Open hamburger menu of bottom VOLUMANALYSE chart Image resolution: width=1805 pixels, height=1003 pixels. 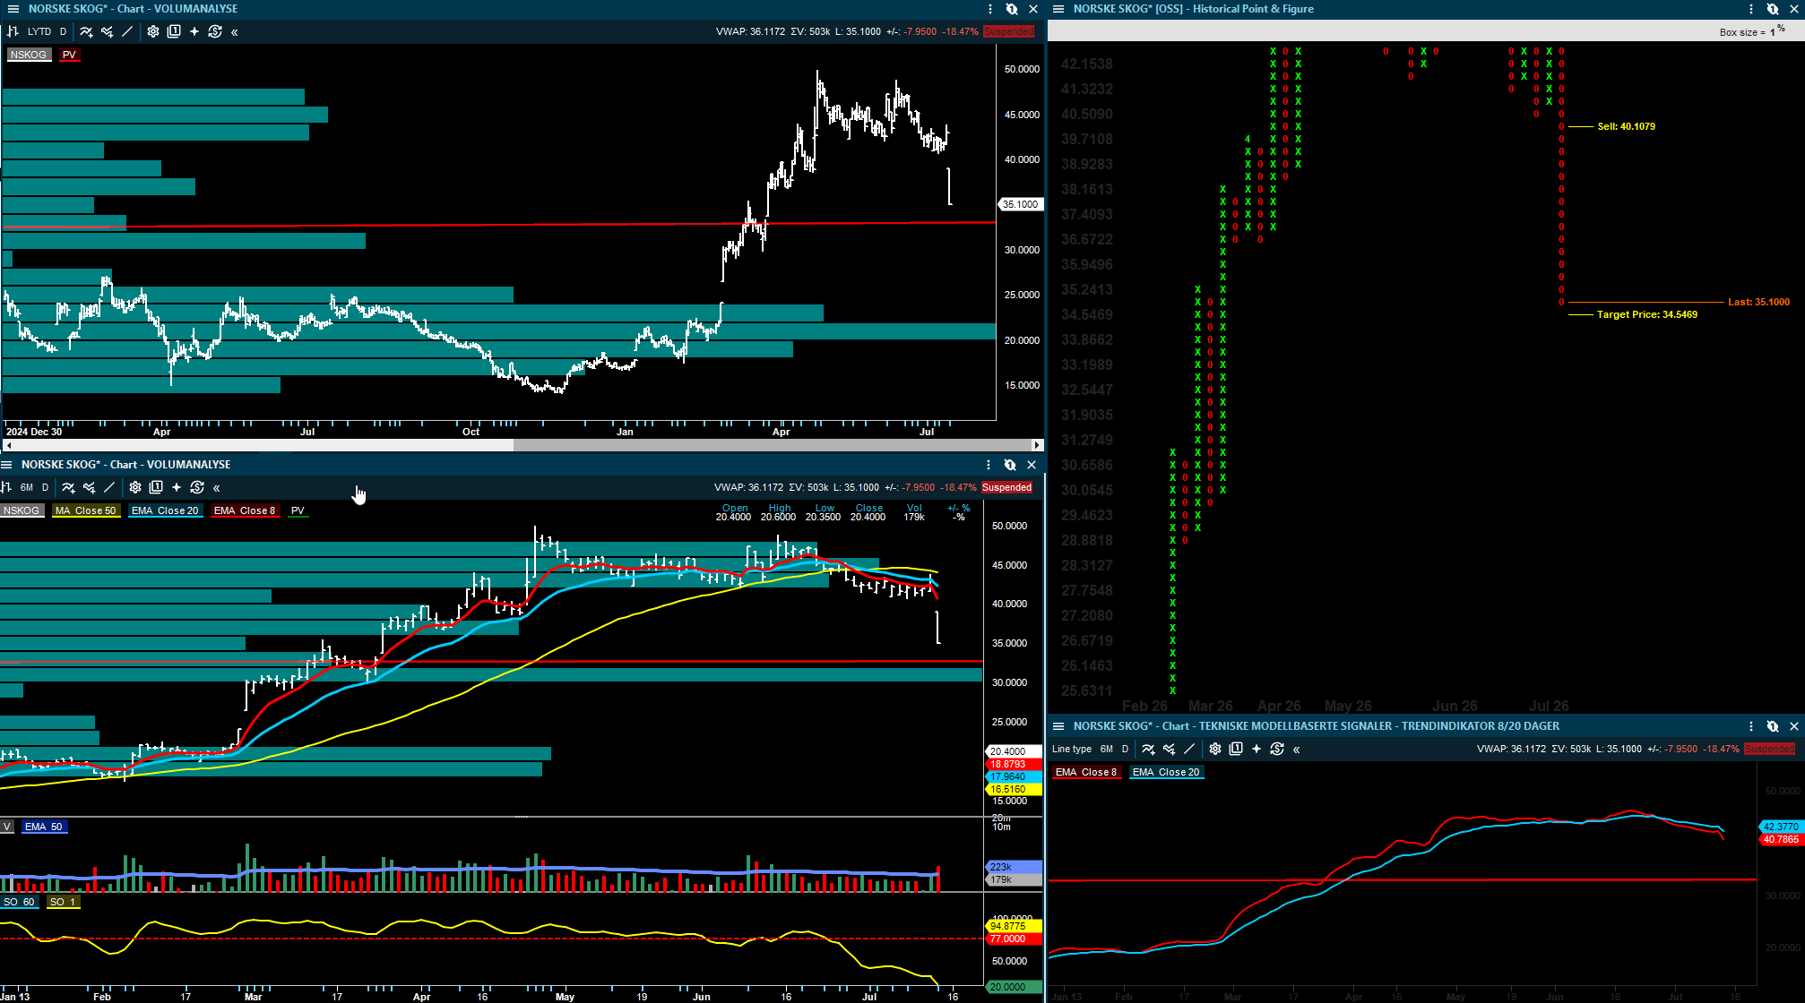(x=6, y=465)
